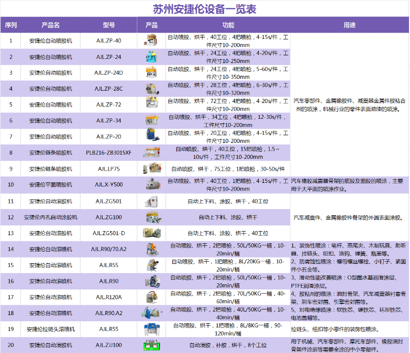Screen dimensions: 410x353
Task: Click the row 20 sequence number
Action: [x=12, y=345]
